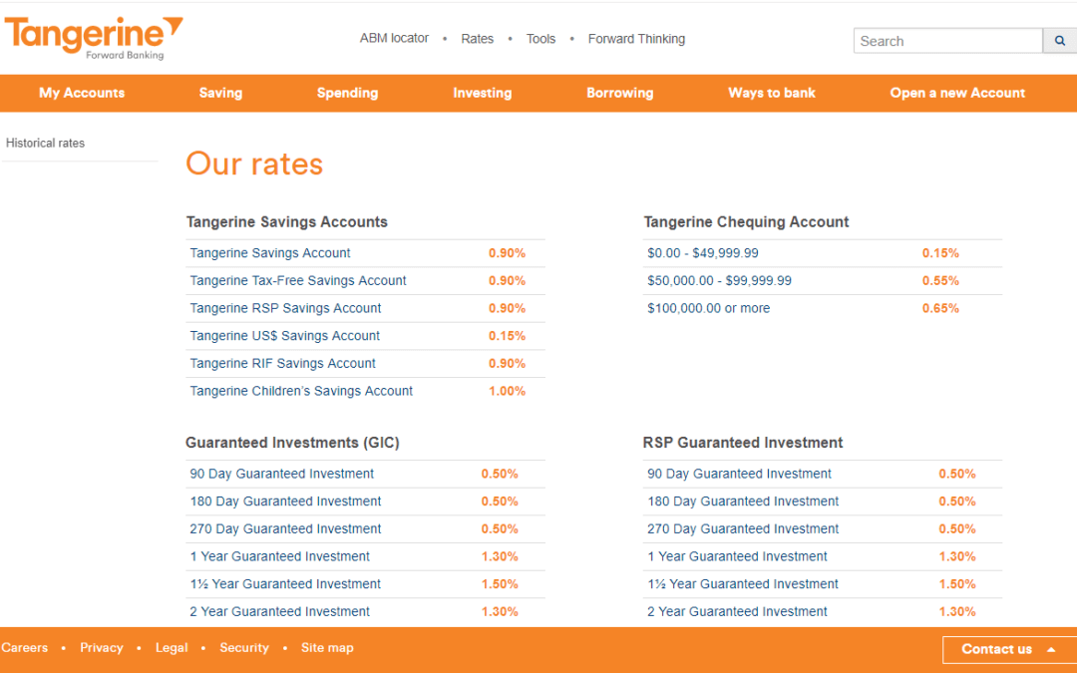
Task: Open RSP 270 Day Guaranteed Investment
Action: (743, 528)
